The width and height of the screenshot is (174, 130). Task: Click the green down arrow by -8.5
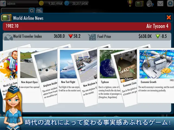158,36
